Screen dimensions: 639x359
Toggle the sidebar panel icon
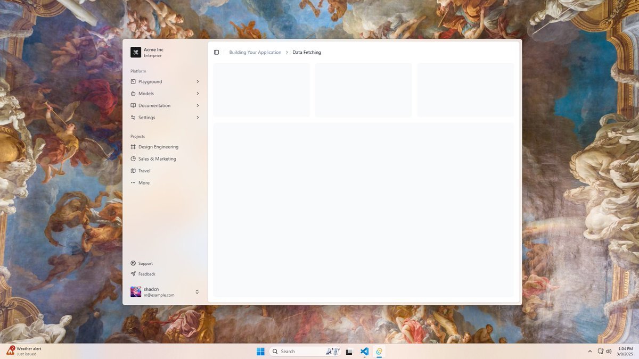pyautogui.click(x=216, y=52)
